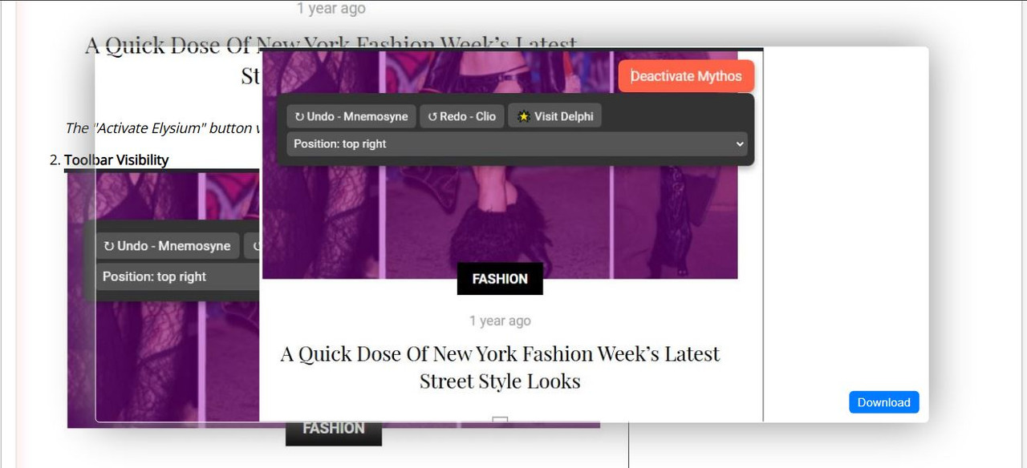1027x468 pixels.
Task: Click the star icon on Visit Delphi
Action: click(524, 116)
